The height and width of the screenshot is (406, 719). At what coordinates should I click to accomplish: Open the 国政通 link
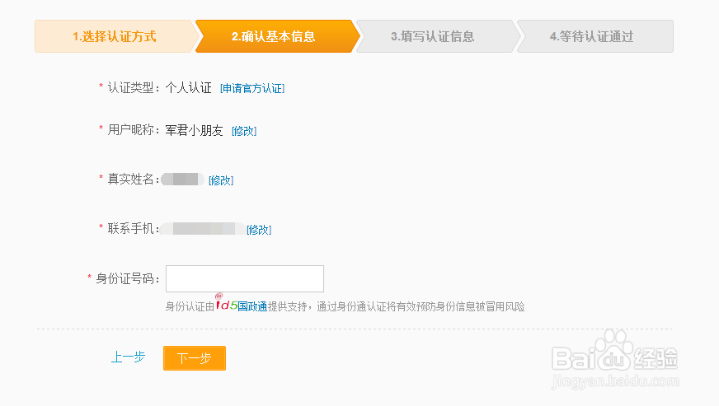point(252,306)
